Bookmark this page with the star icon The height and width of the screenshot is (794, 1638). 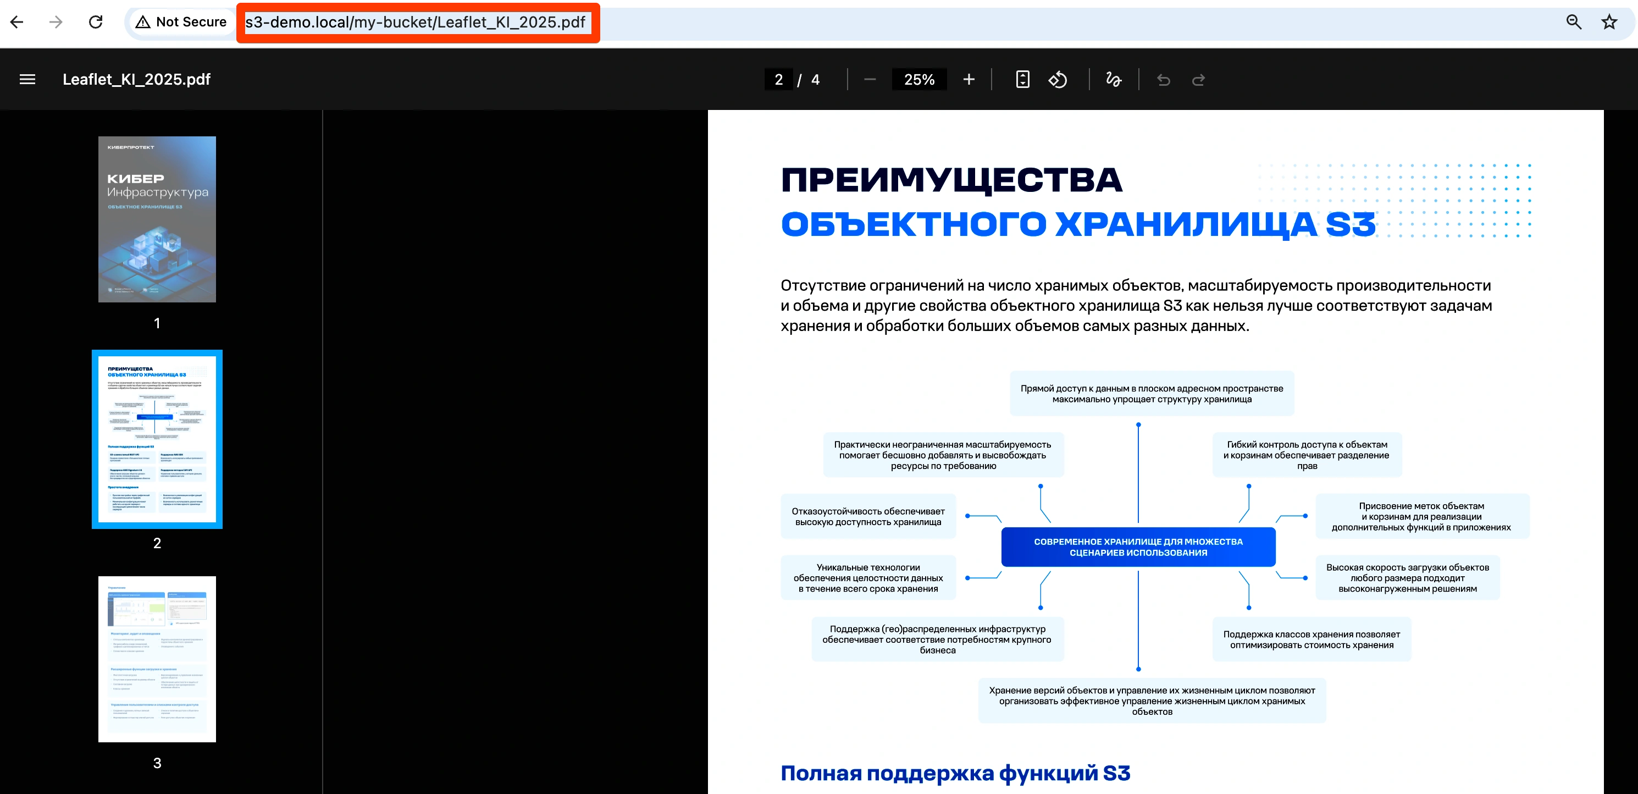1609,21
